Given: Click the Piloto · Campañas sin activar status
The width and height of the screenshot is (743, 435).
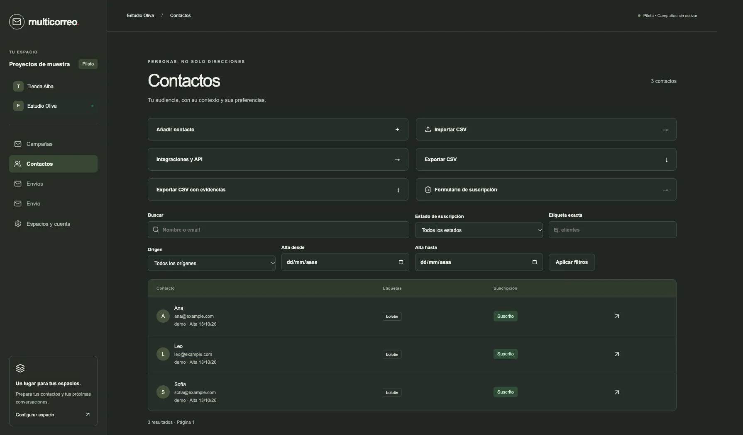Looking at the screenshot, I should (667, 16).
